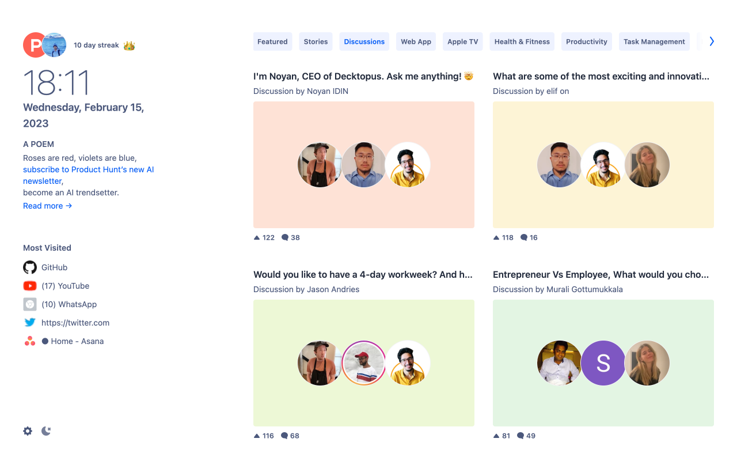
Task: Click the upvote arrow showing 118
Action: point(496,237)
